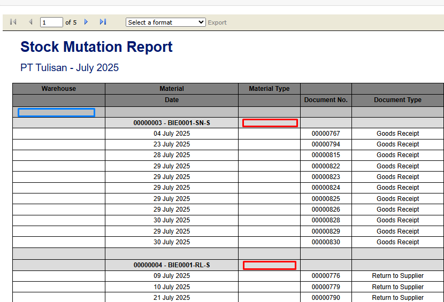Click material group 00000003 - BIE0001-SN-S

pos(172,123)
